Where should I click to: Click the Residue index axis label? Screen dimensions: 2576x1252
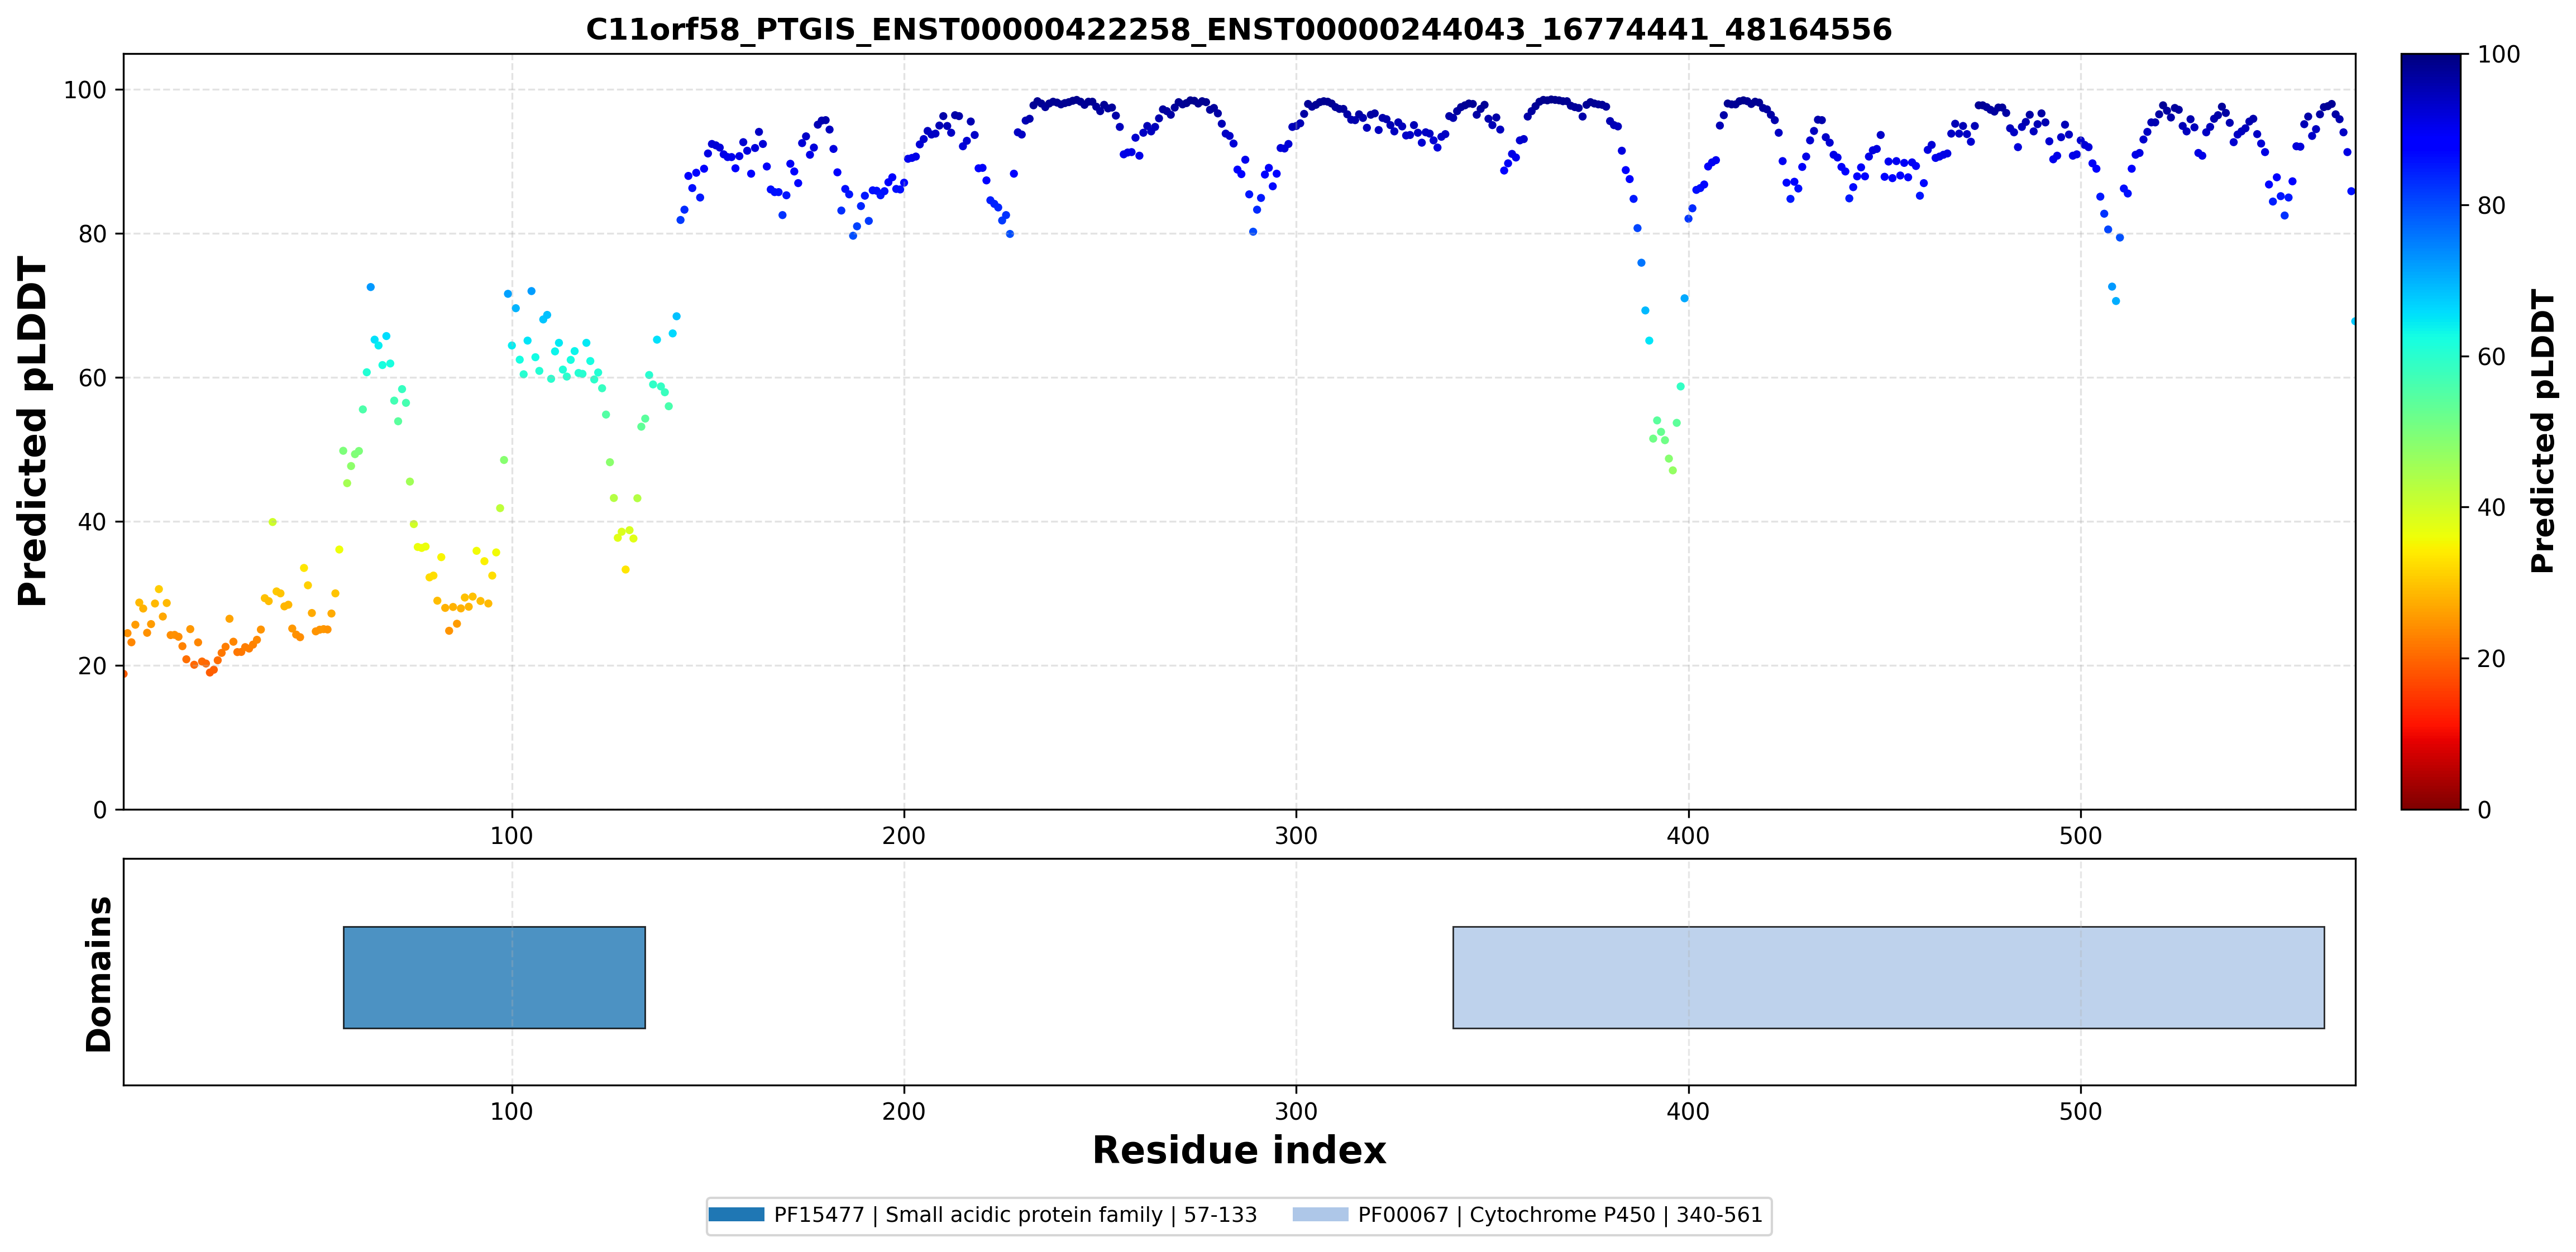[x=1239, y=1150]
